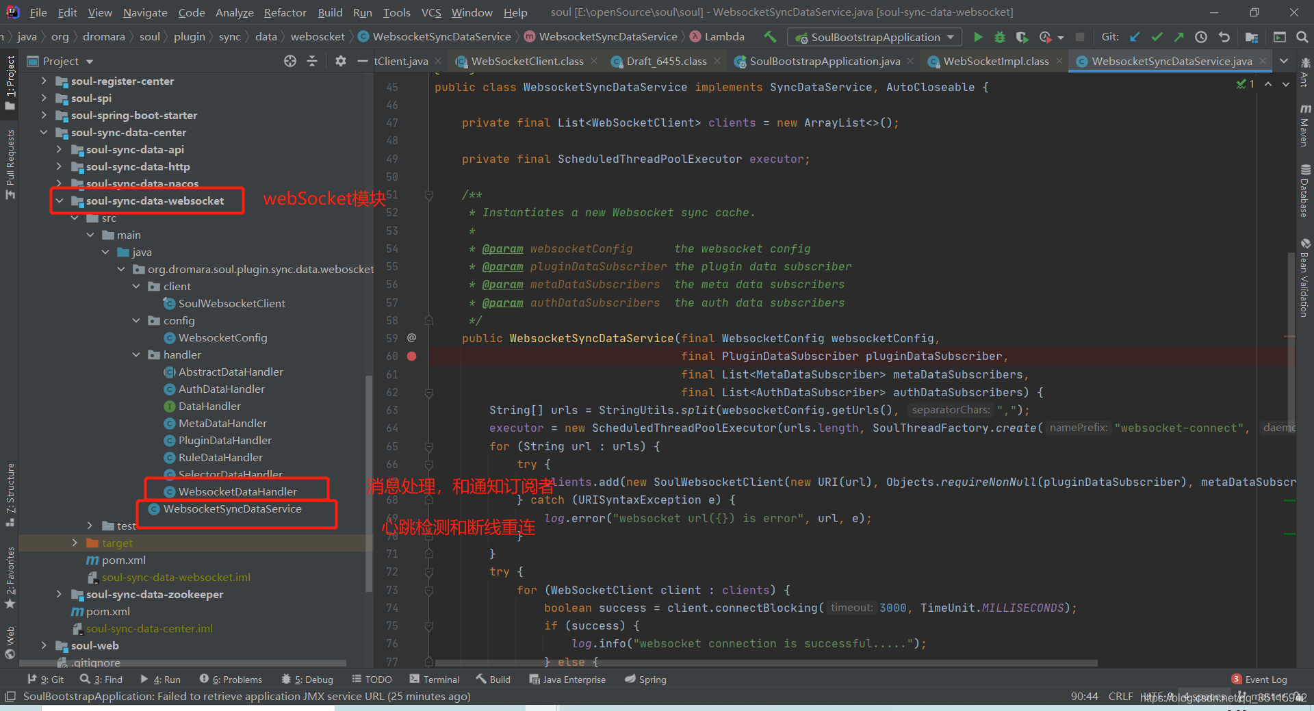
Task: Open the TODO tool window
Action: (x=372, y=680)
